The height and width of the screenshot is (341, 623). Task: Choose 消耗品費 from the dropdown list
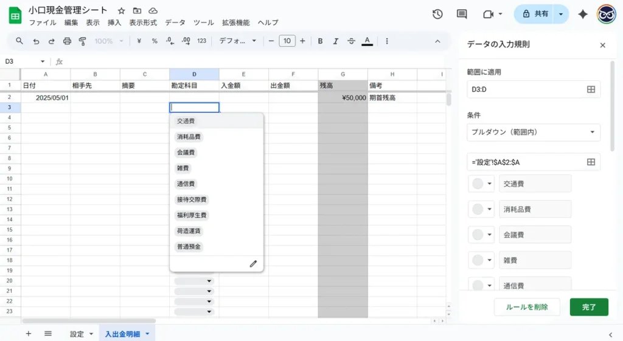coord(189,137)
